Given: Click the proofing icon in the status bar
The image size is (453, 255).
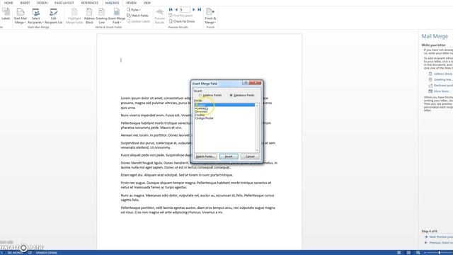Looking at the screenshot, I should point(30,252).
